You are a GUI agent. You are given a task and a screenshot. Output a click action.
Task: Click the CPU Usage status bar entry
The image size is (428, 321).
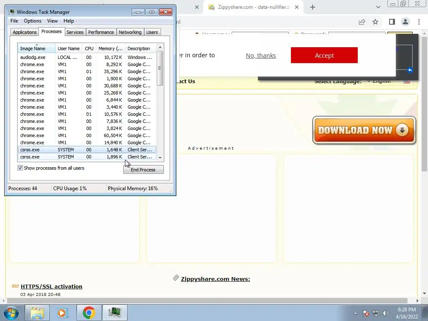click(70, 189)
